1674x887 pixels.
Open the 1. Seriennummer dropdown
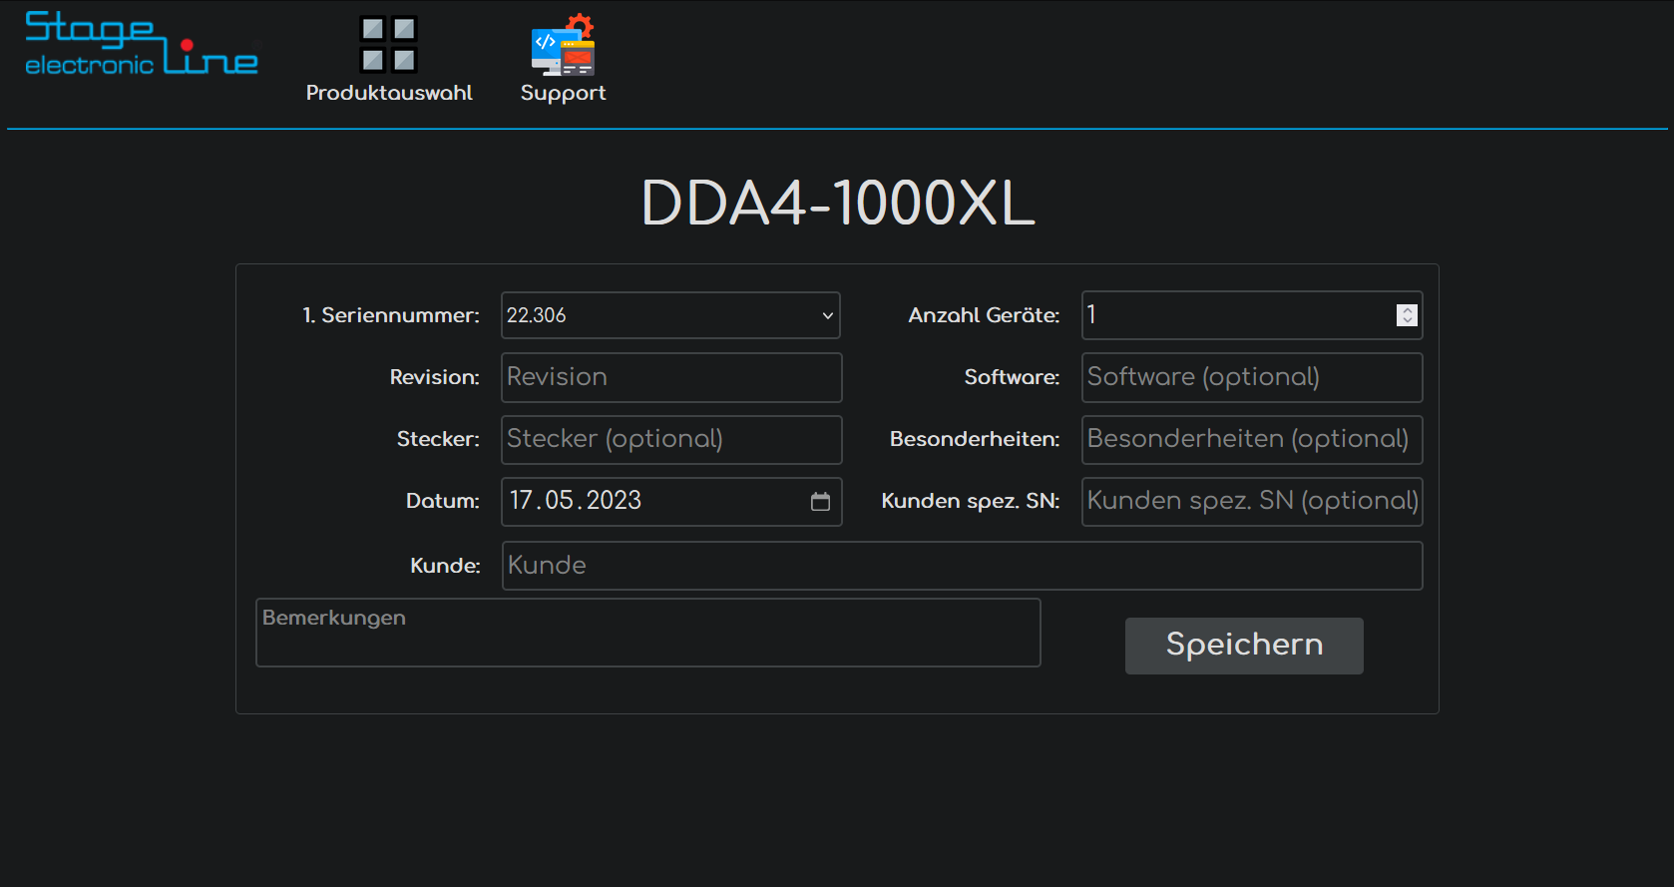pyautogui.click(x=670, y=315)
